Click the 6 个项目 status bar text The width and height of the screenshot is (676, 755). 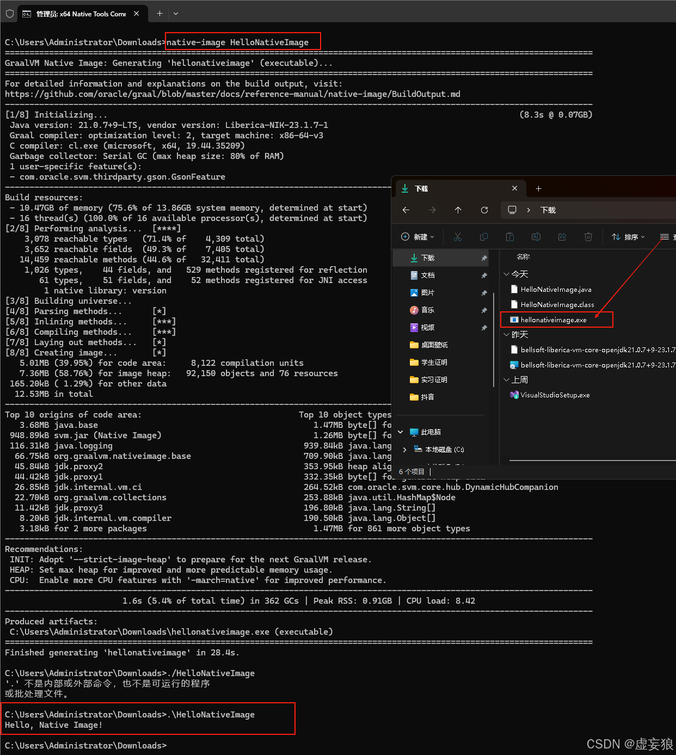pos(411,472)
